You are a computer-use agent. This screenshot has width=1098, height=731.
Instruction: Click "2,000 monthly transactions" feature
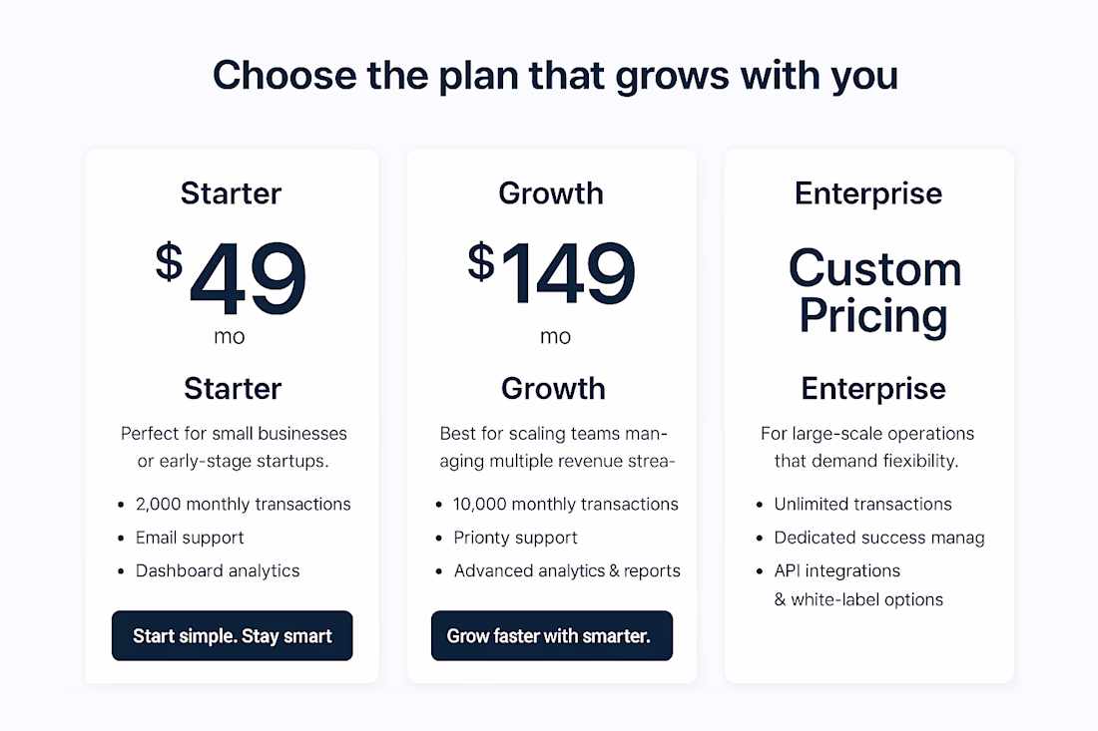click(x=243, y=504)
